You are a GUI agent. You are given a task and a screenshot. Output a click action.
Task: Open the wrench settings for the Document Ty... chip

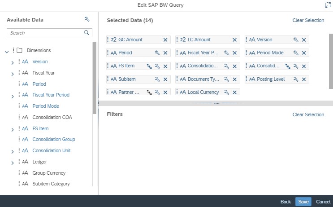pyautogui.click(x=227, y=79)
